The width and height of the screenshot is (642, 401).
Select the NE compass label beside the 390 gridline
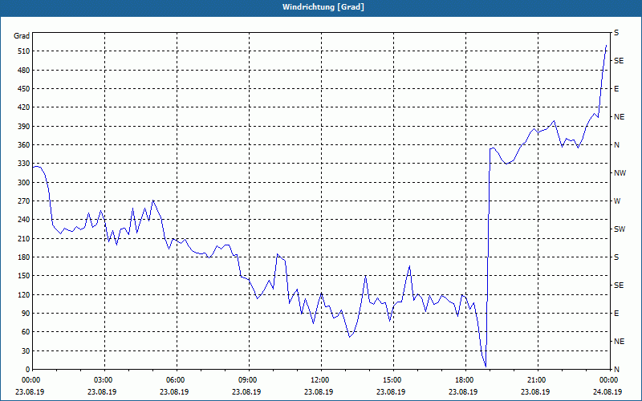pyautogui.click(x=619, y=117)
